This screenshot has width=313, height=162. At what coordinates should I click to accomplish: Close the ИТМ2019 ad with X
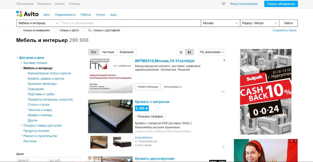[x=224, y=60]
